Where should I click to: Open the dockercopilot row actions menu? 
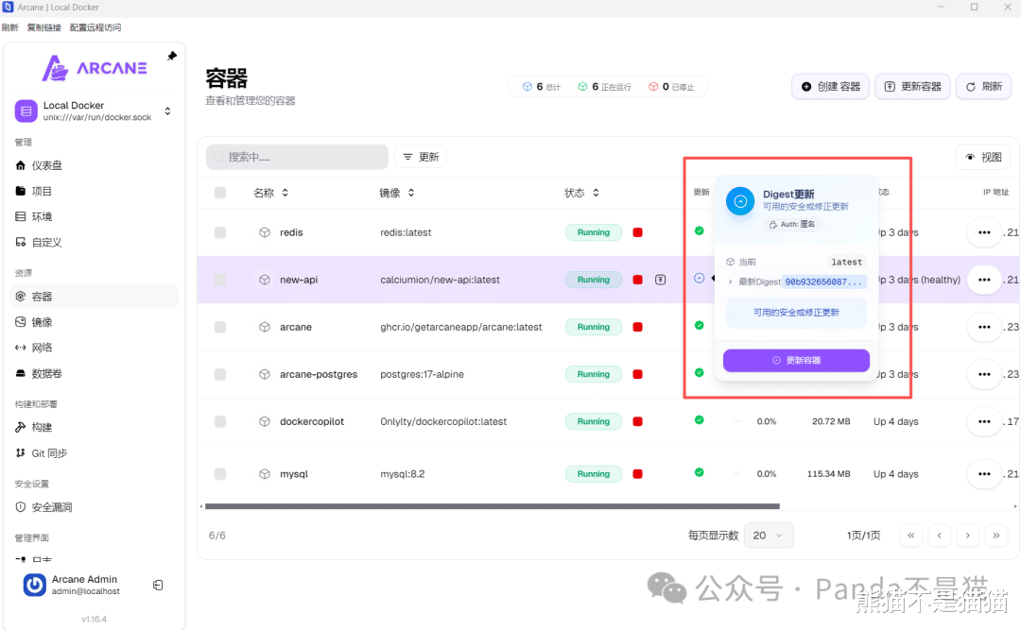pos(984,422)
